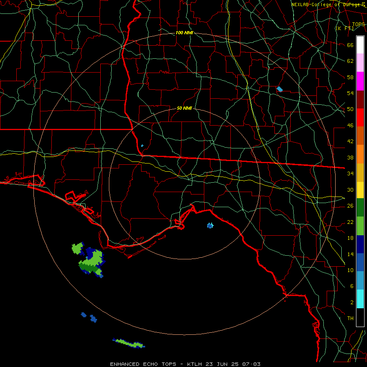Click the bright red legend swatch
Screen dimensions: 367x367
(x=360, y=117)
